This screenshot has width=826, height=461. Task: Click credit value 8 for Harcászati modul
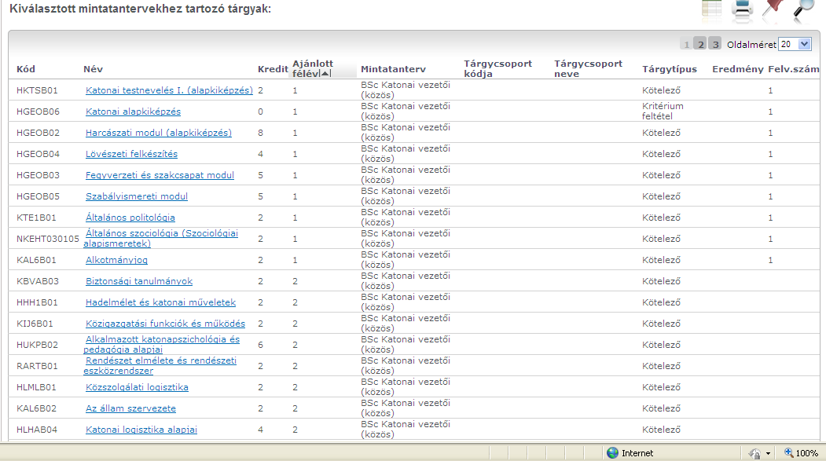pos(260,133)
